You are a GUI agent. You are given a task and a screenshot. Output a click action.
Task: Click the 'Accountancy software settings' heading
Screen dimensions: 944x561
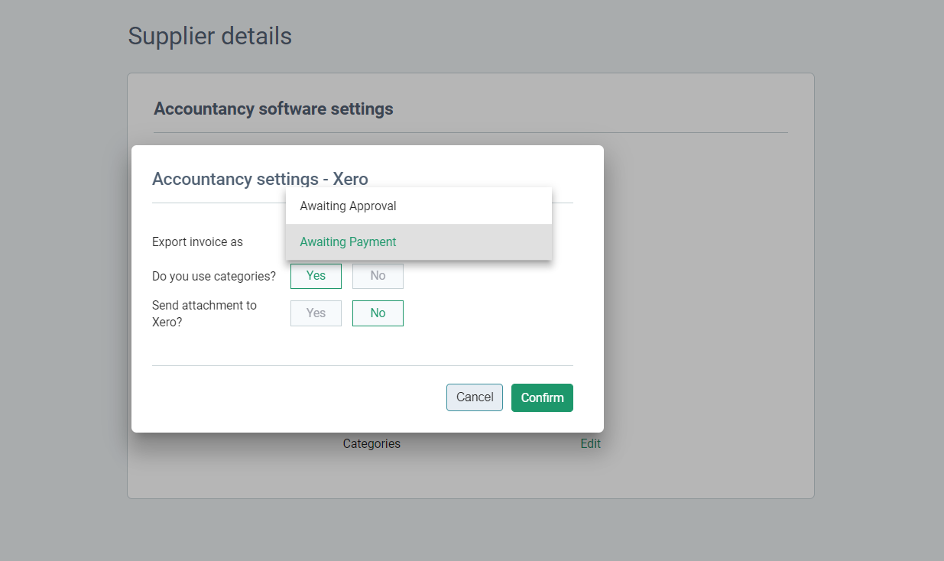point(274,109)
